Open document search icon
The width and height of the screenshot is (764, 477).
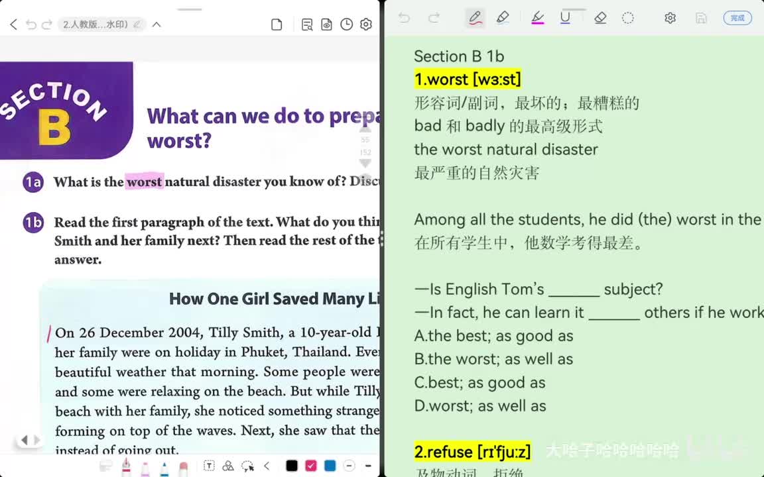pyautogui.click(x=307, y=25)
